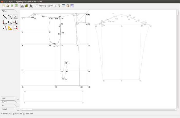Select the red perpendicular corner point tool
180x118 pixels.
pos(5,22)
